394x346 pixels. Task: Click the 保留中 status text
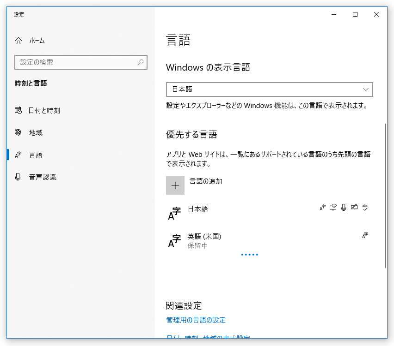coord(197,245)
